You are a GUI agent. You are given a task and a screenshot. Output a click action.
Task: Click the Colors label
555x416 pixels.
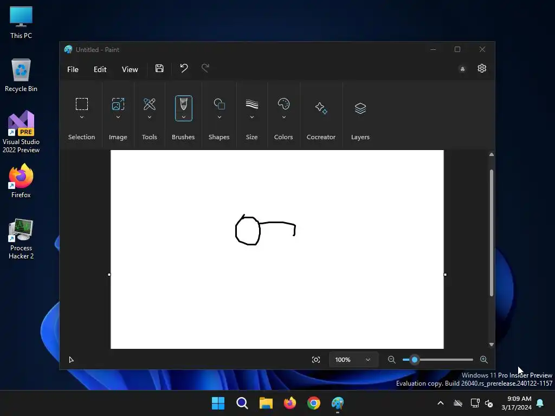283,137
